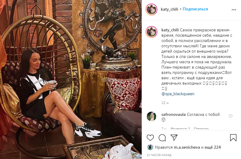
Task: Reply to safronovaula's comment via Ответить
Action: (201, 129)
